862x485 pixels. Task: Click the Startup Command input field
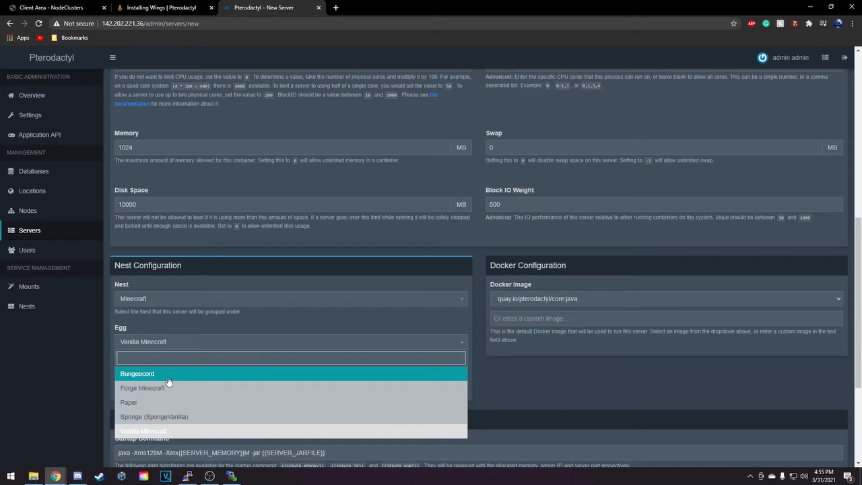tap(479, 453)
